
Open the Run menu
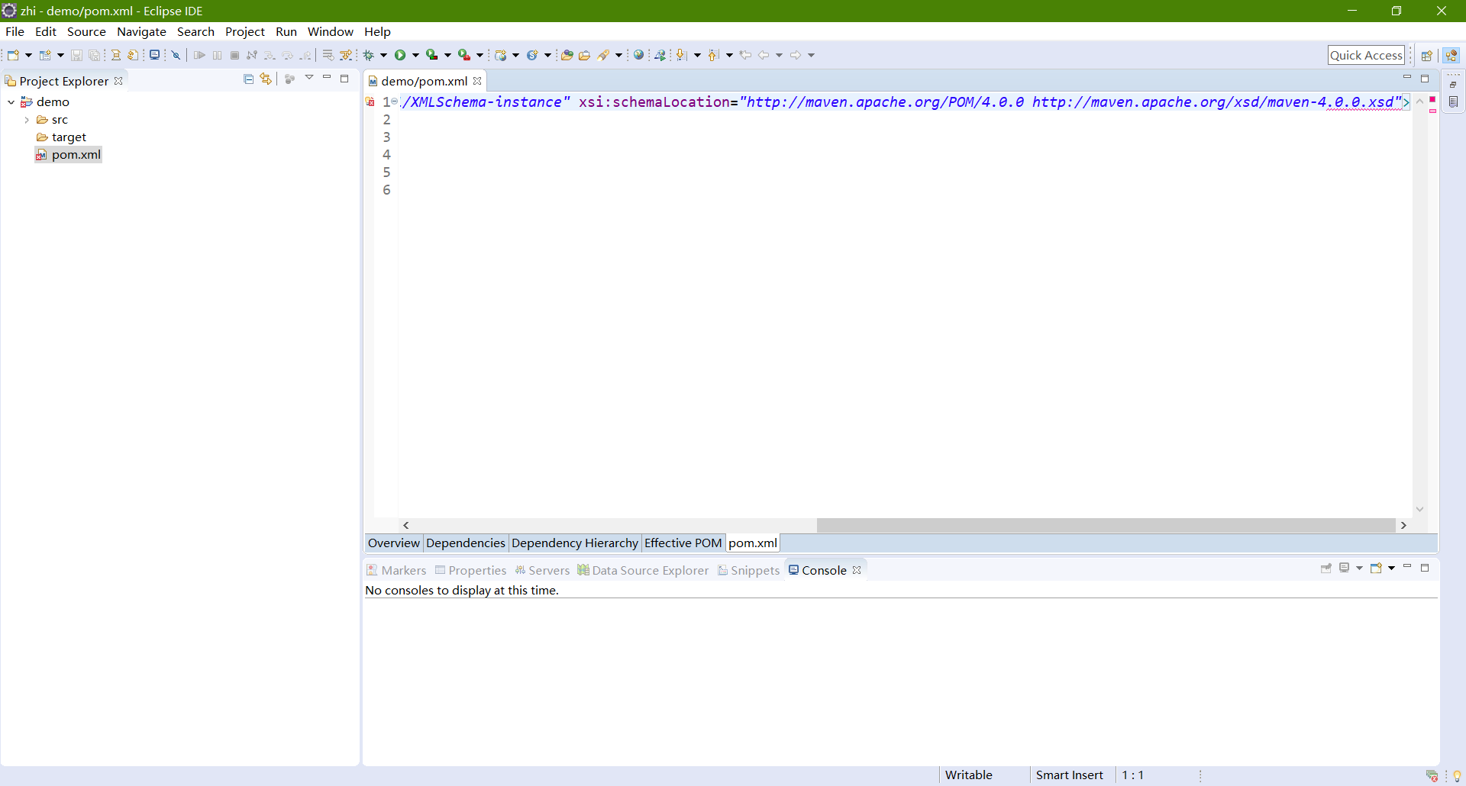point(286,31)
